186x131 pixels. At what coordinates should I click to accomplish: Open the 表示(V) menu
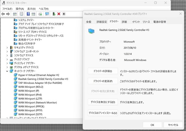32,9
